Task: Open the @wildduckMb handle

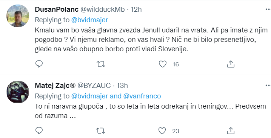Action: coord(103,9)
